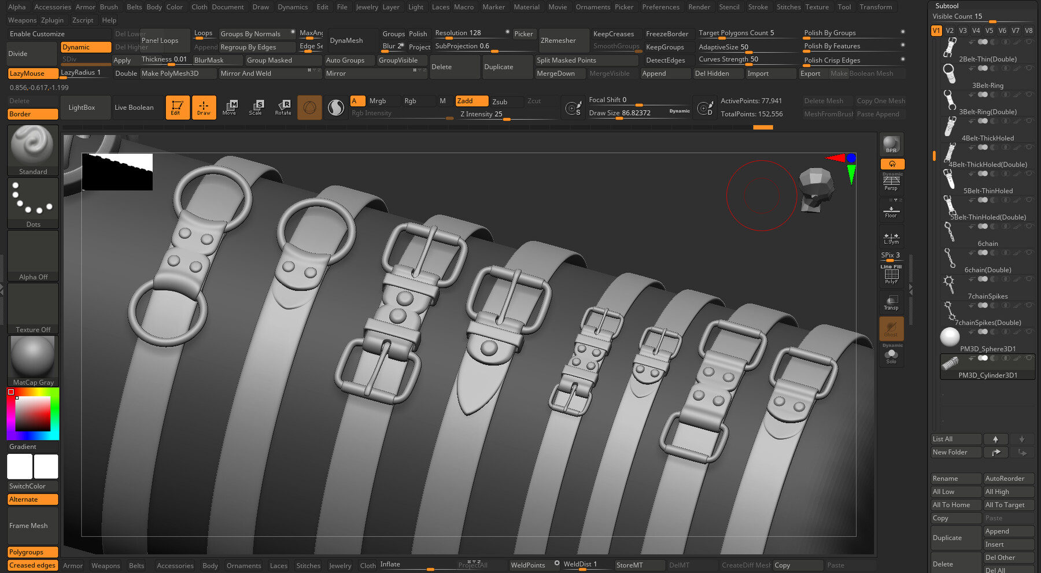Switch to the V5 visibility set tab

coord(989,31)
